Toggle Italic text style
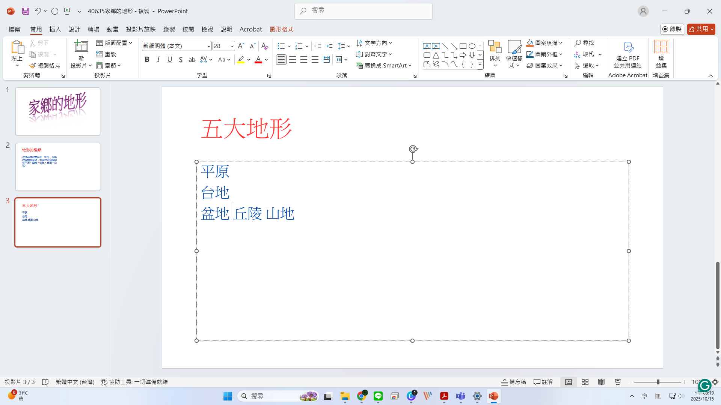Image resolution: width=721 pixels, height=405 pixels. (158, 60)
